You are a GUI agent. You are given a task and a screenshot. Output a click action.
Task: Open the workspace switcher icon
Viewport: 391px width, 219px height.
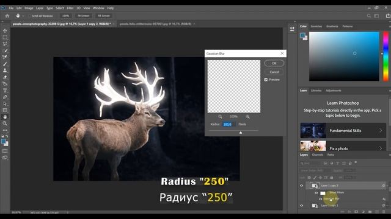point(376,16)
